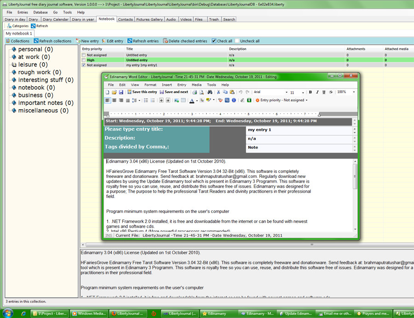Viewport: 414px width, 318px height.
Task: Click the entry title field 'my entry 1'
Action: click(x=299, y=130)
